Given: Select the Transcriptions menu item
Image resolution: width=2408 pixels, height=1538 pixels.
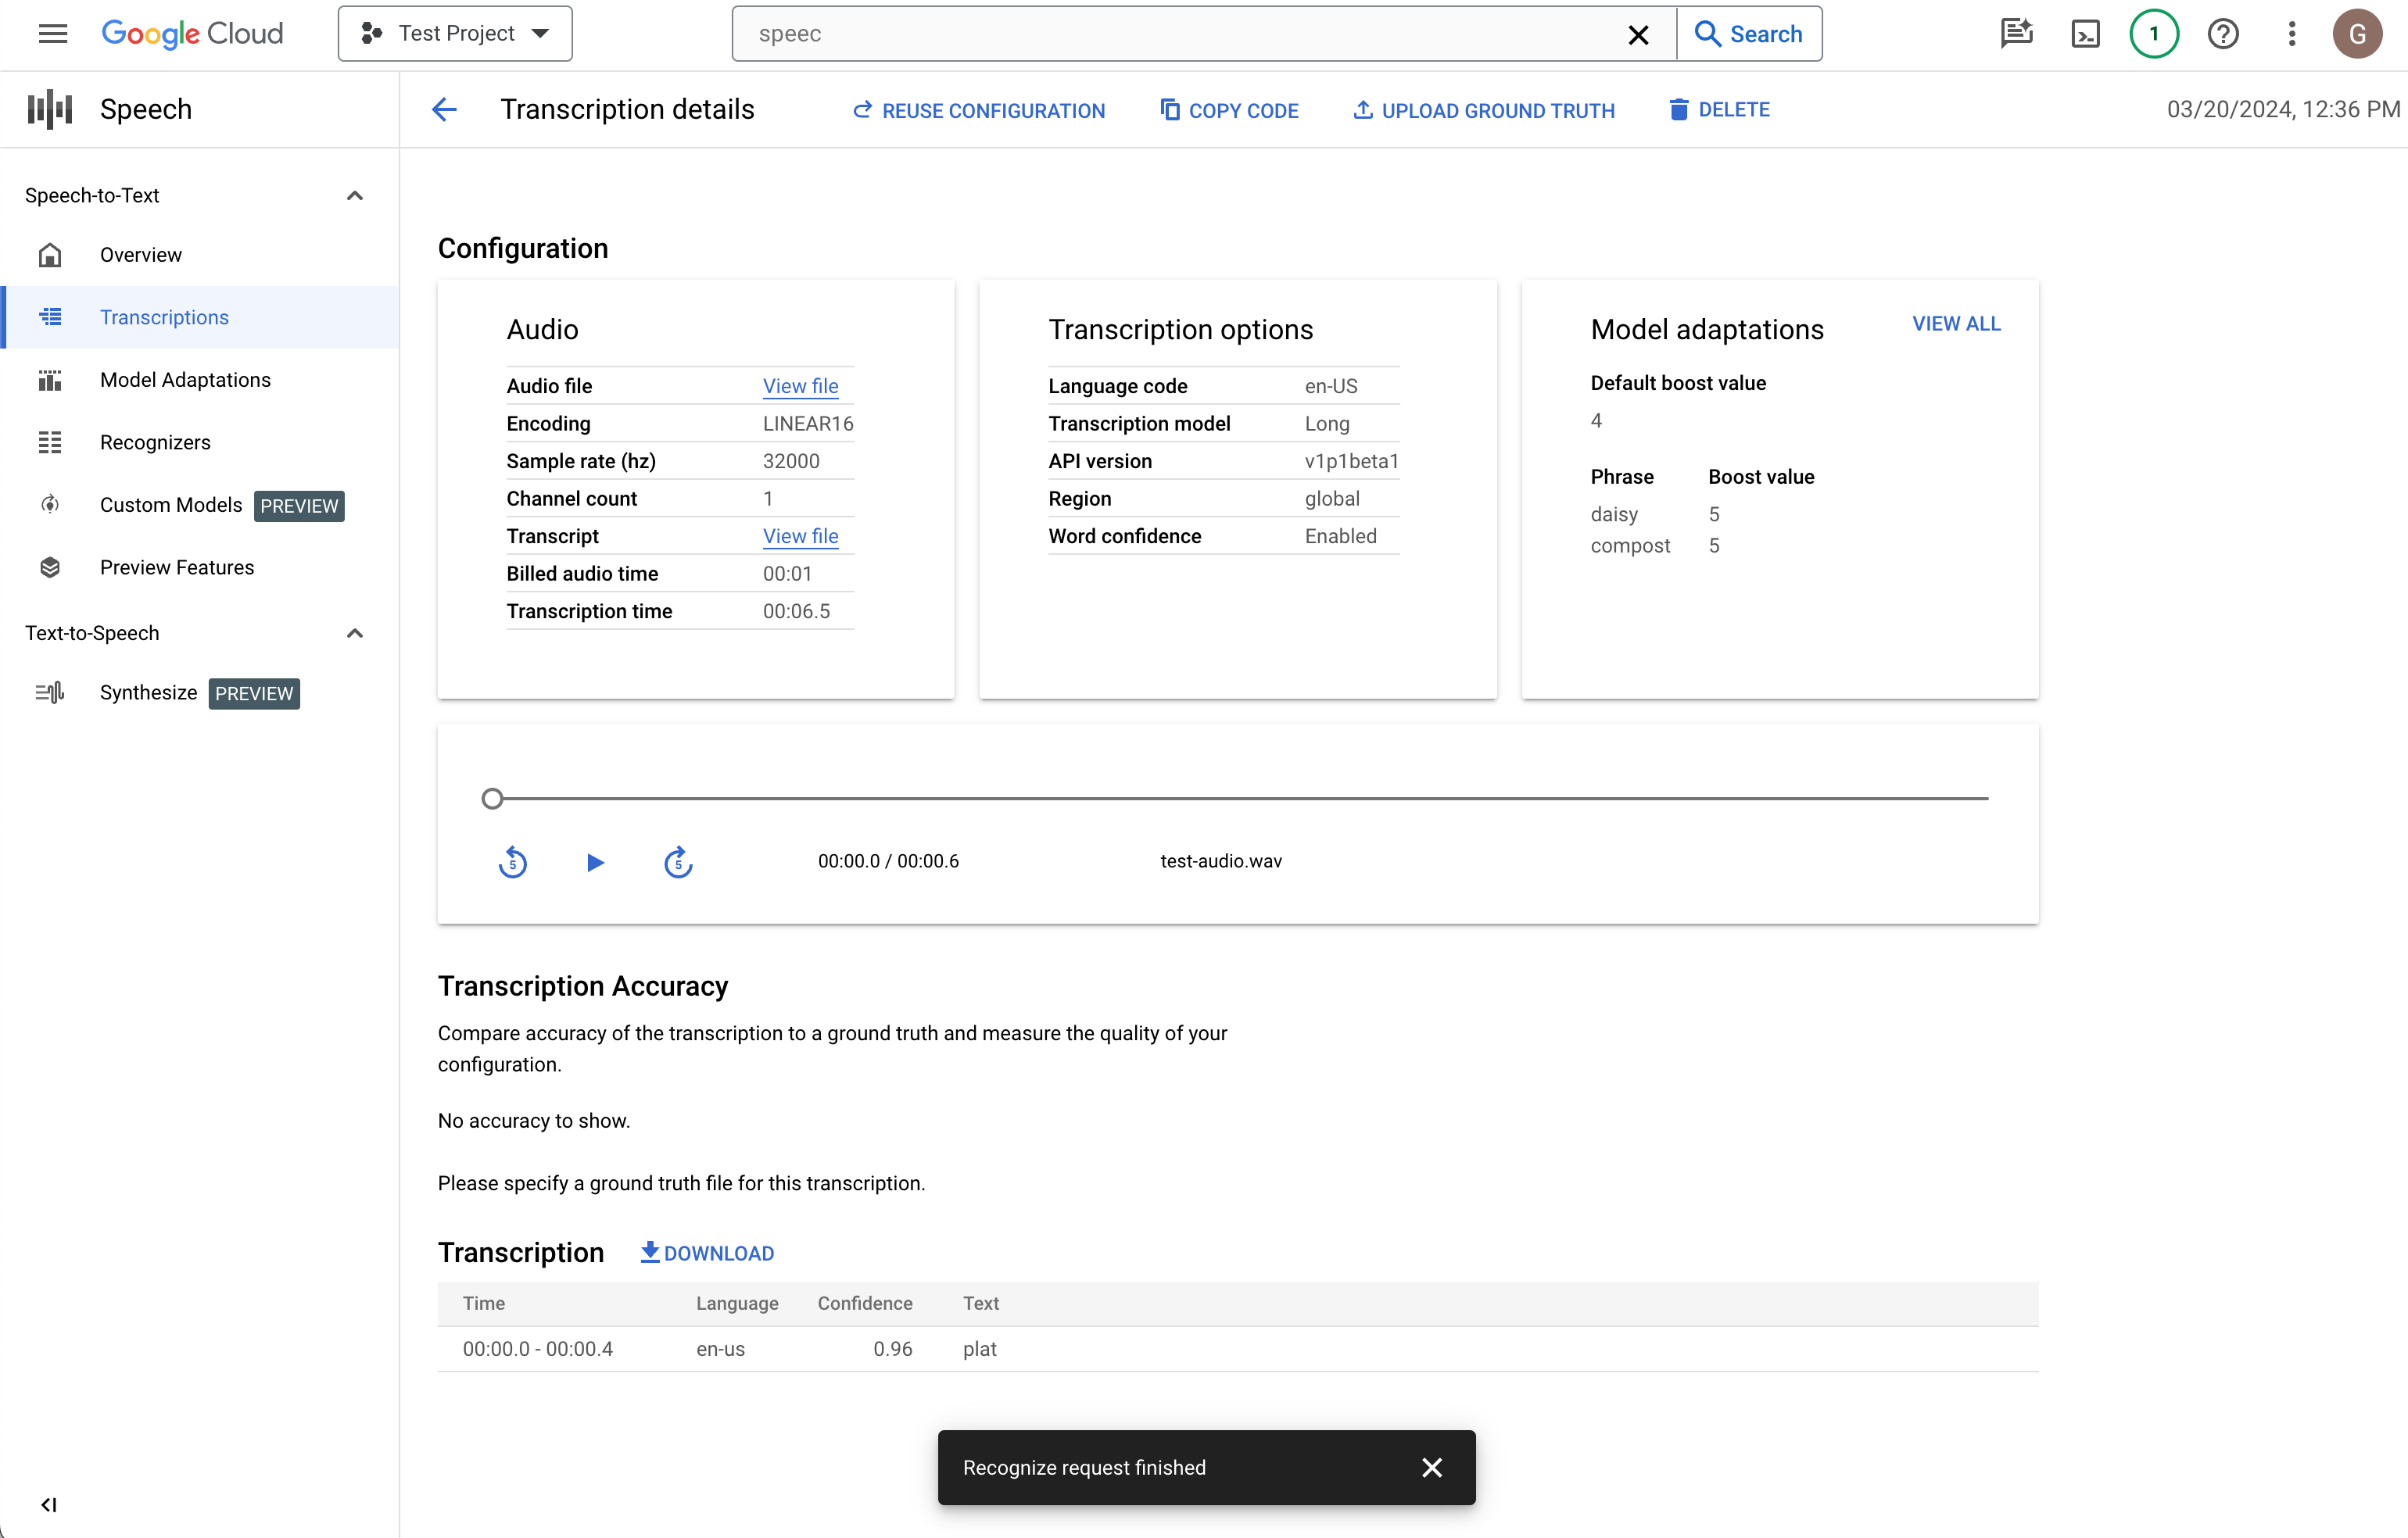Looking at the screenshot, I should tap(165, 317).
